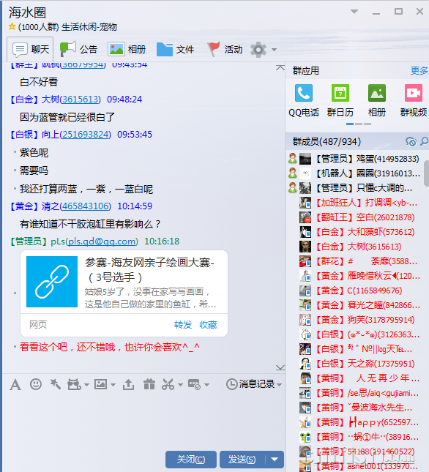429x472 pixels.
Task: Click the upload file icon
Action: point(129,384)
